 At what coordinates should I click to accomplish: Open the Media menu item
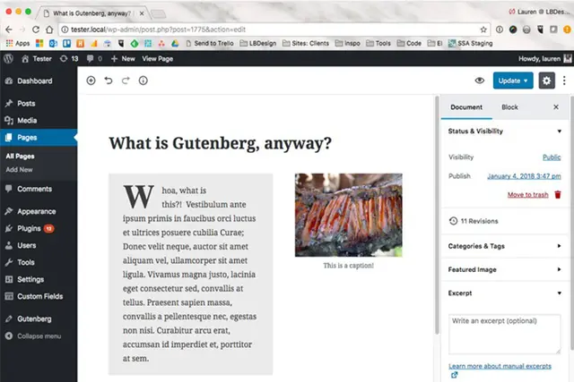tap(39, 121)
